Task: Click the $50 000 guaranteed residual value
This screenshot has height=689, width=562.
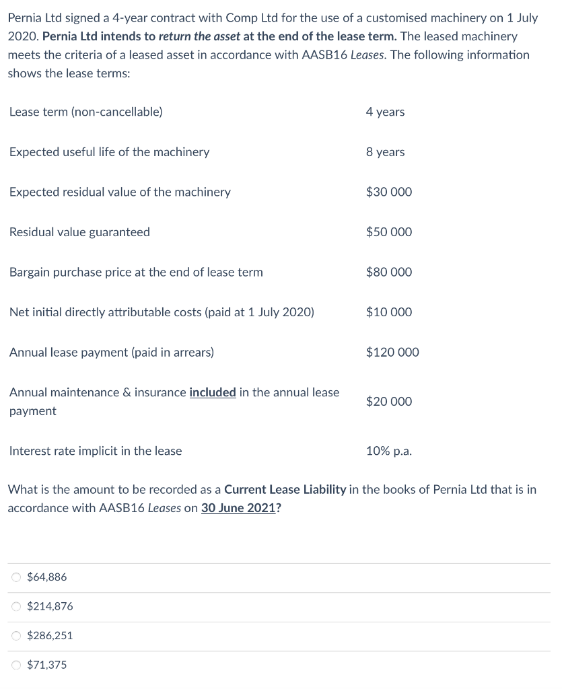Action: [x=388, y=231]
